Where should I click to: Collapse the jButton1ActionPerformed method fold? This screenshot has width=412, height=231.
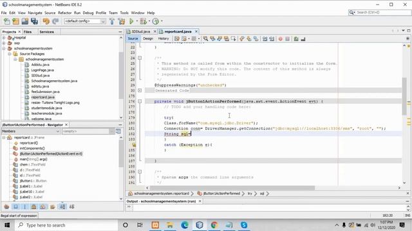[x=140, y=101]
